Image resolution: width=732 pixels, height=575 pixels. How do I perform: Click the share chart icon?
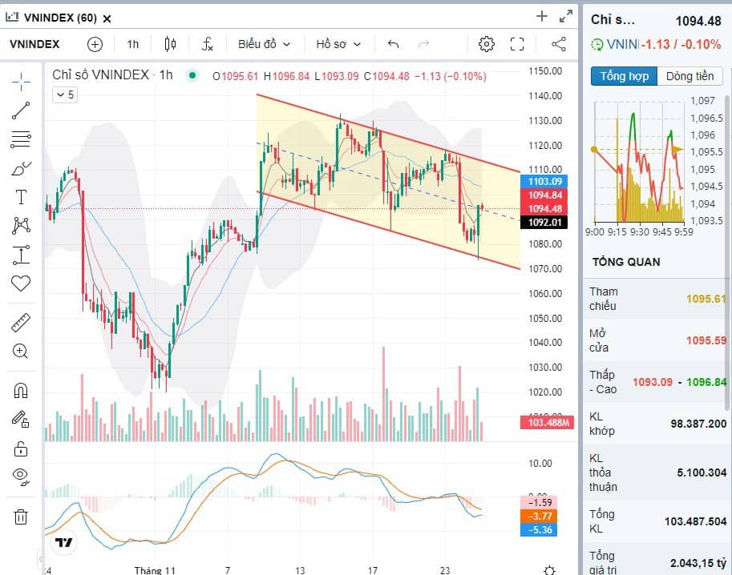(x=559, y=44)
